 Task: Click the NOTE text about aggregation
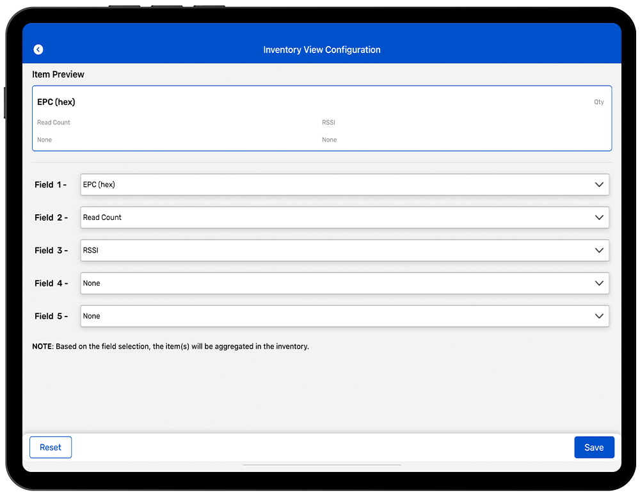pyautogui.click(x=170, y=347)
